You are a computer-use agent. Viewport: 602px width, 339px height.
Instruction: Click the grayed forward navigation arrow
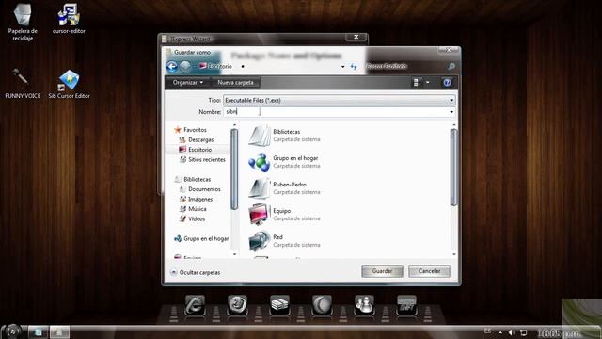click(185, 67)
